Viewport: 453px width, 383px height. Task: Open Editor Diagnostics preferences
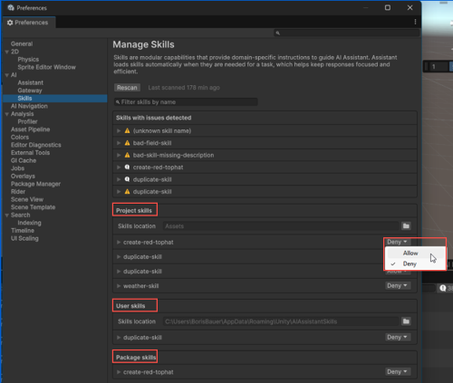point(36,145)
